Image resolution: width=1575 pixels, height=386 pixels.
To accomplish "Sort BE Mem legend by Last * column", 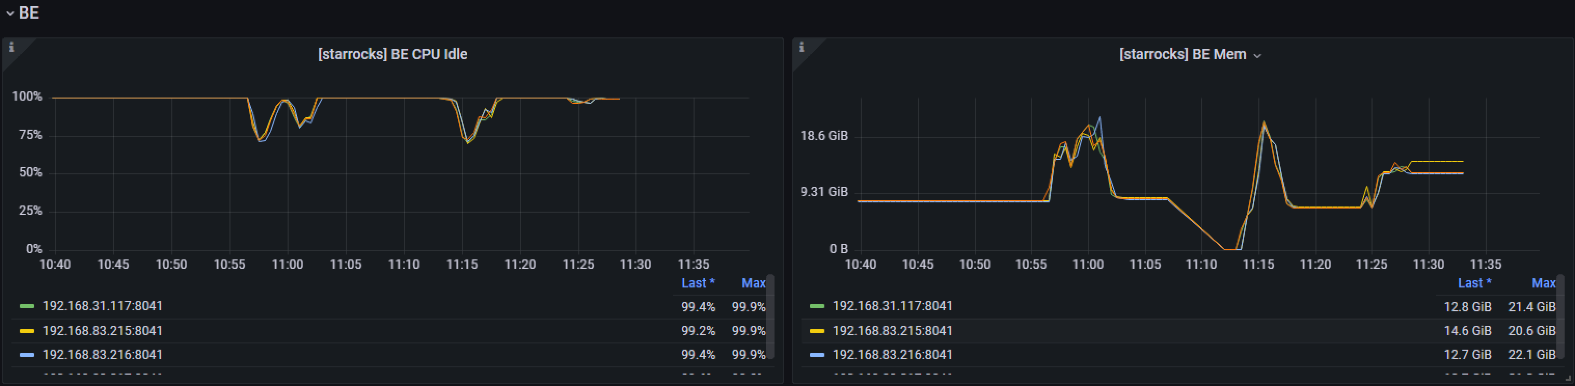I will [1474, 283].
